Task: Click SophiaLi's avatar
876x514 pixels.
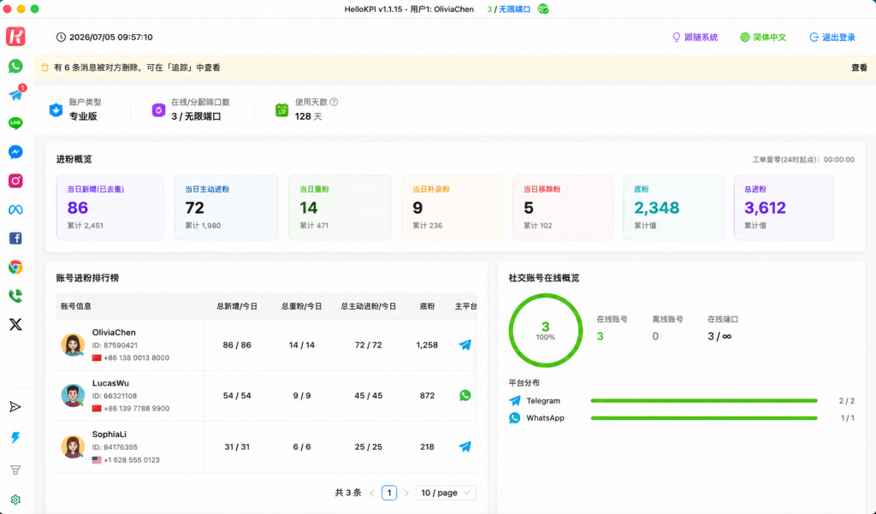Action: 73,446
